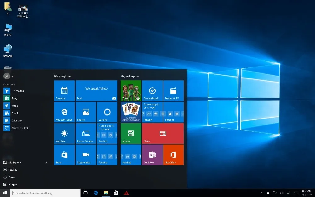Launch the Xbox tile

pos(131,90)
